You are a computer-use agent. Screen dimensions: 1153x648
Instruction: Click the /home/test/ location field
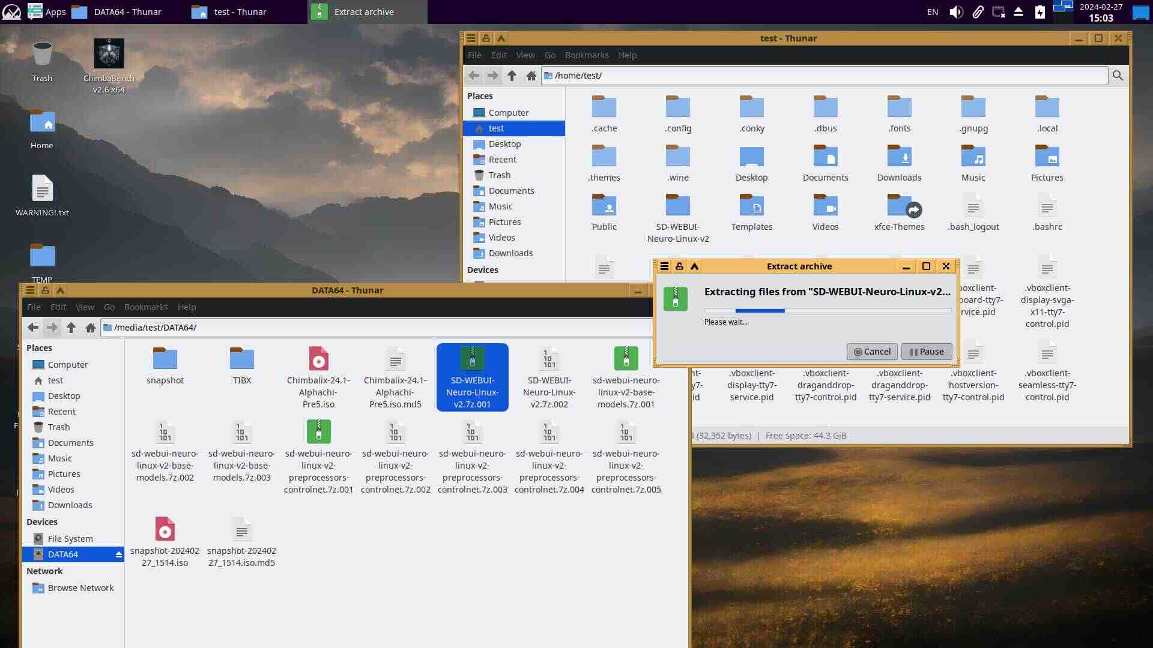tap(824, 76)
